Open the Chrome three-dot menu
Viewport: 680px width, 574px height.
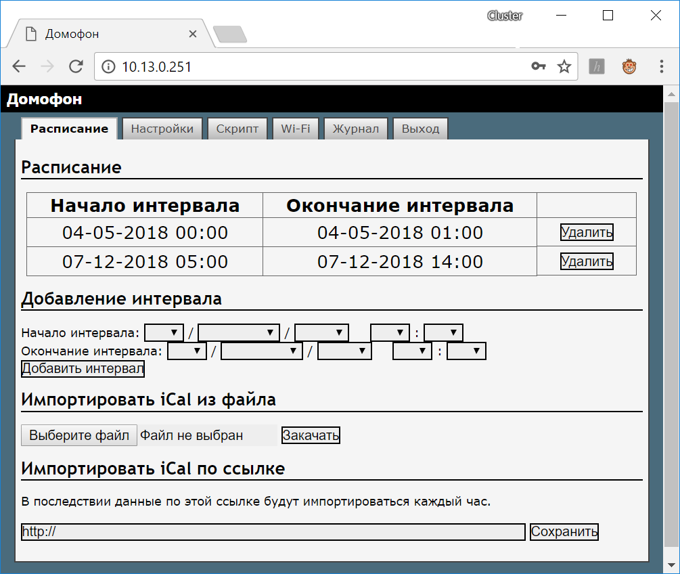click(661, 66)
